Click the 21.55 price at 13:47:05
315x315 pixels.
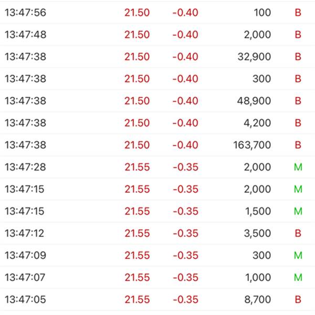pos(137,300)
